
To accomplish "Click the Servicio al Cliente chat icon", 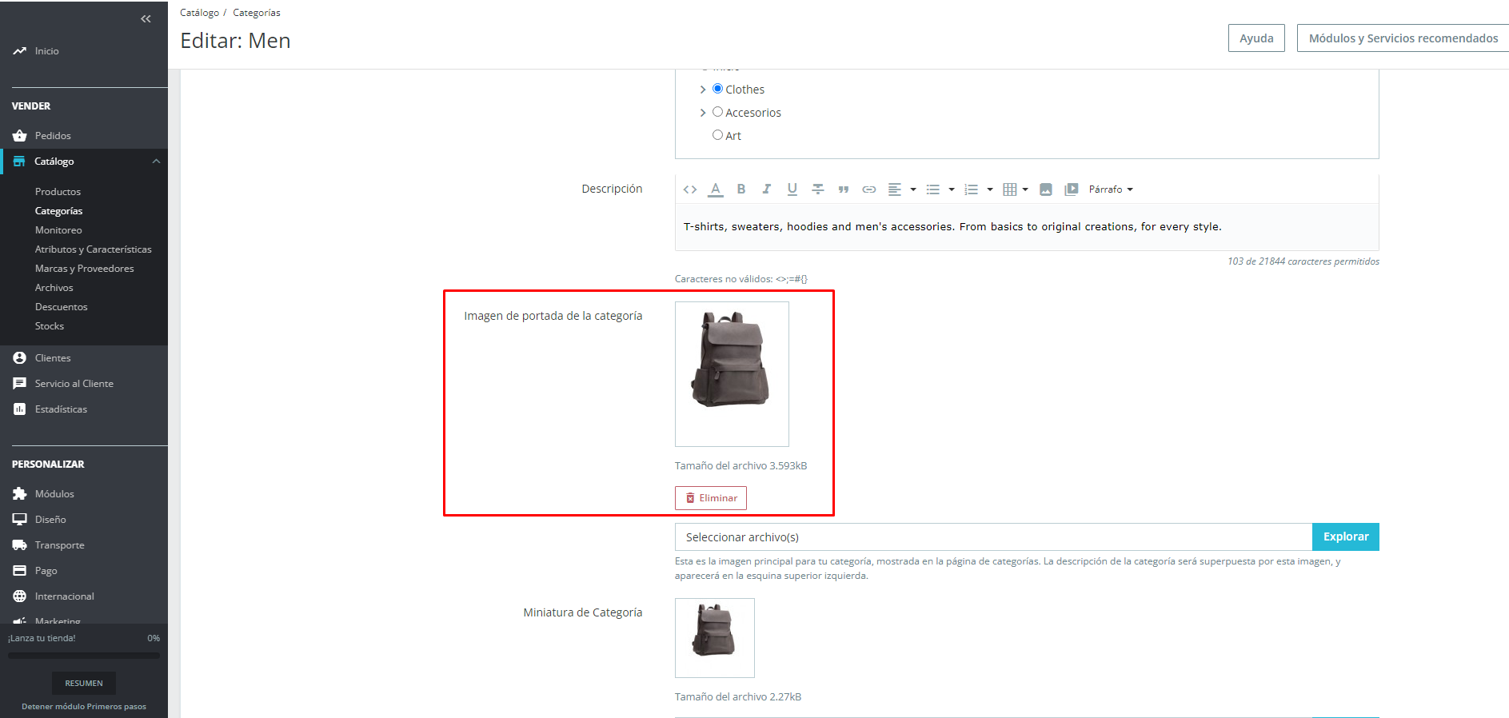I will (20, 384).
